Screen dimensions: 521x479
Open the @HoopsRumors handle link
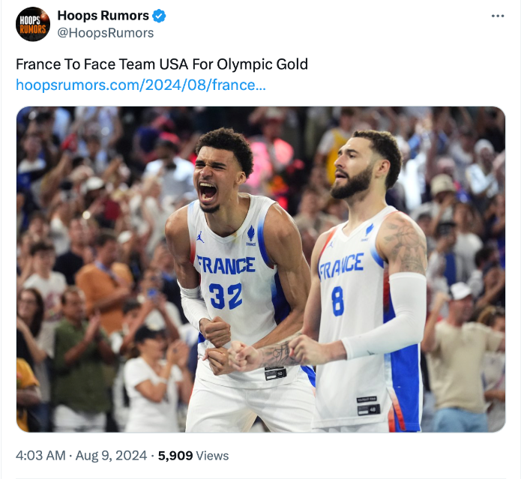(106, 33)
